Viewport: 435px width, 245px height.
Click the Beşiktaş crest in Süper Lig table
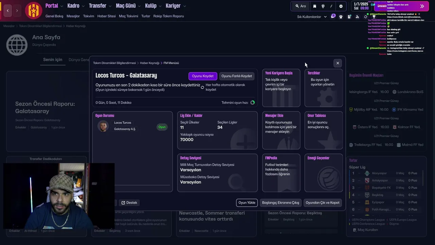coord(367,195)
